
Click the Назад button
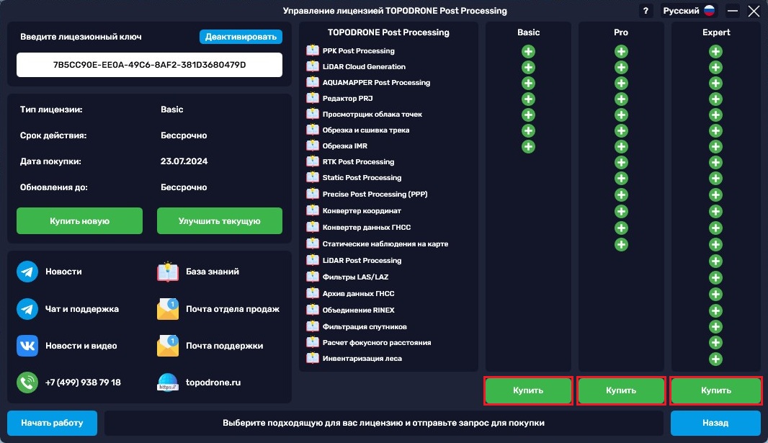click(715, 423)
